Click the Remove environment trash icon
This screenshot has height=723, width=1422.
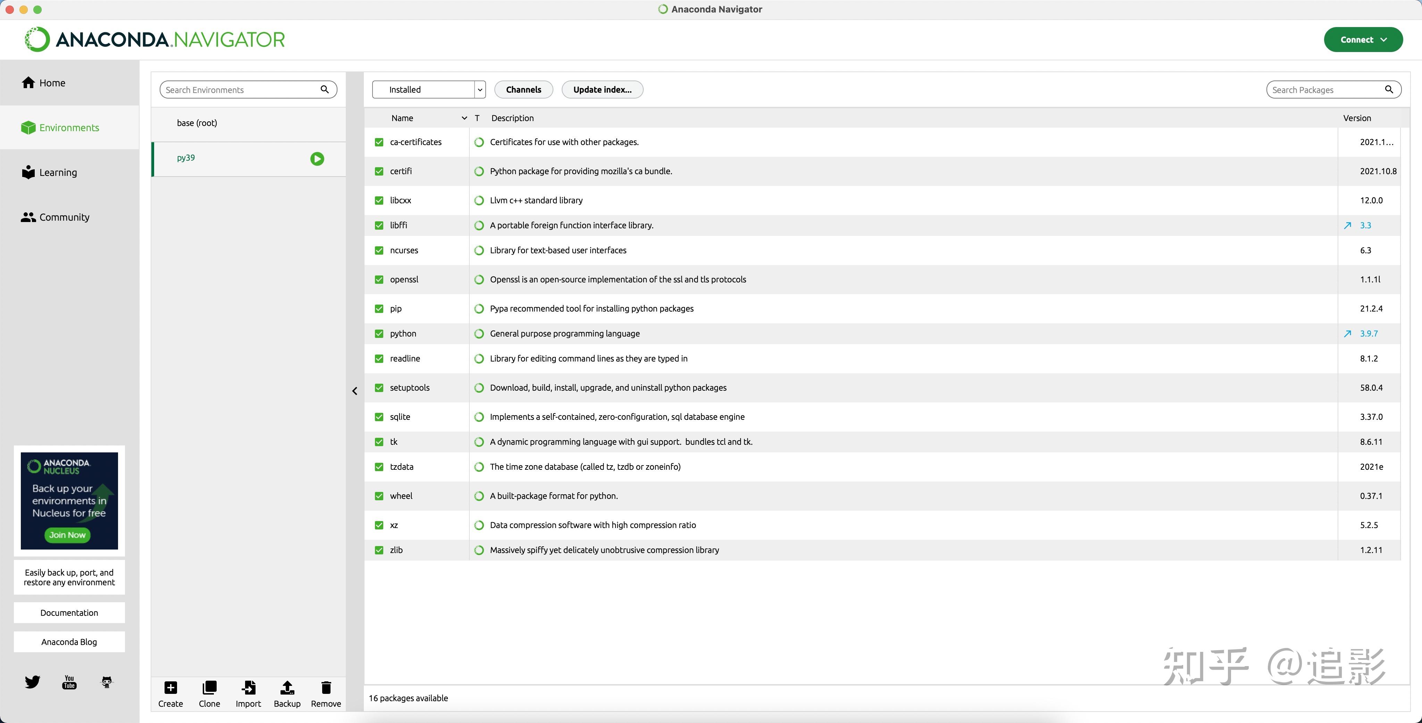click(x=326, y=687)
